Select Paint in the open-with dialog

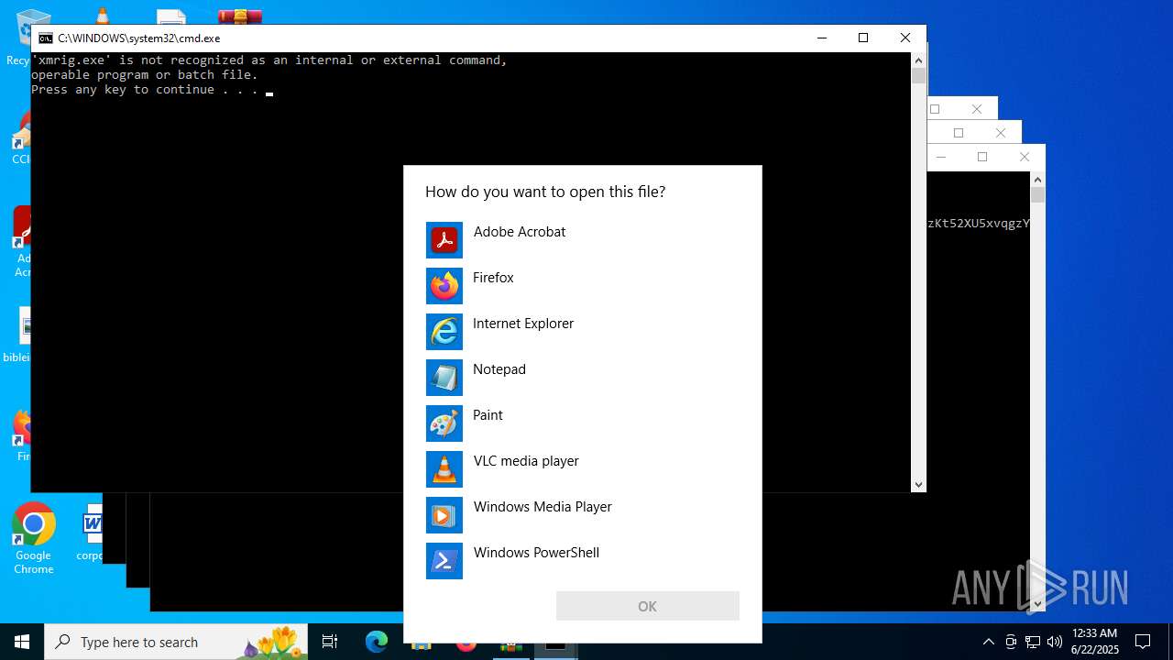[x=582, y=423]
